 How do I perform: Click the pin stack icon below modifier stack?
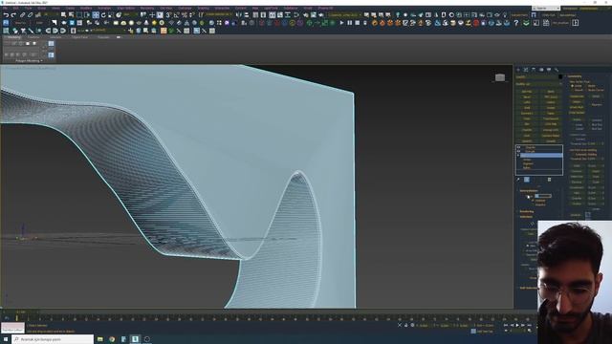518,180
